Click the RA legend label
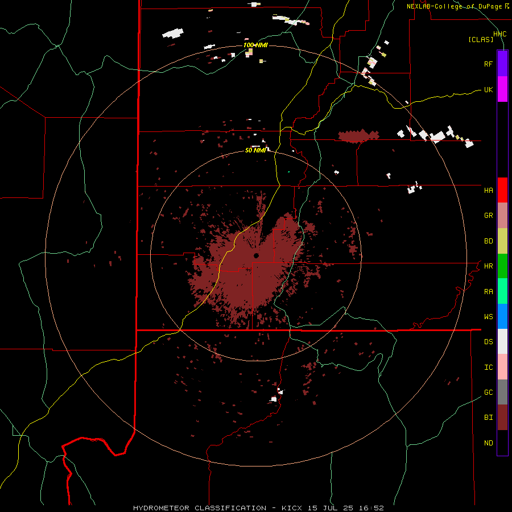The height and width of the screenshot is (512, 512). coord(488,292)
